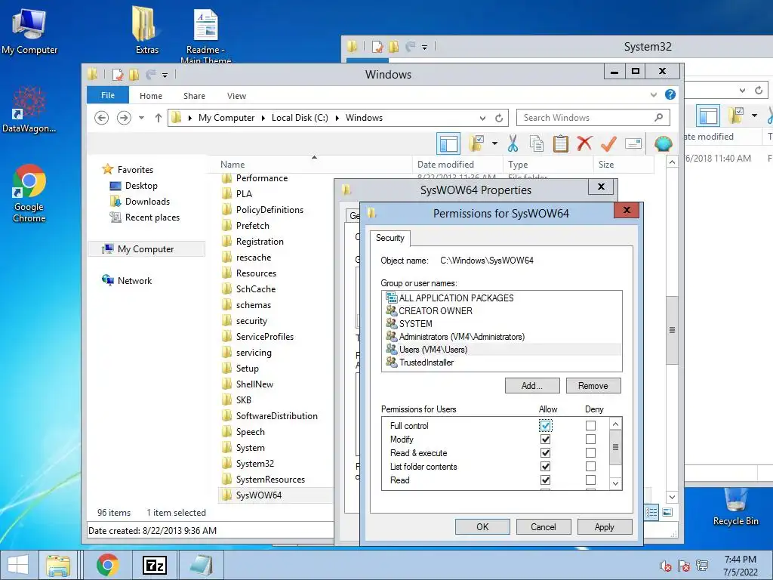
Task: Click the Classic Shell settings shell icon
Action: point(663,143)
